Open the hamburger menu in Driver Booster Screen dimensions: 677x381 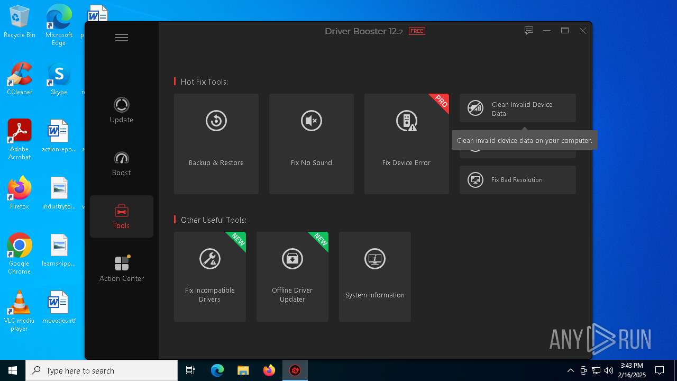pos(122,38)
